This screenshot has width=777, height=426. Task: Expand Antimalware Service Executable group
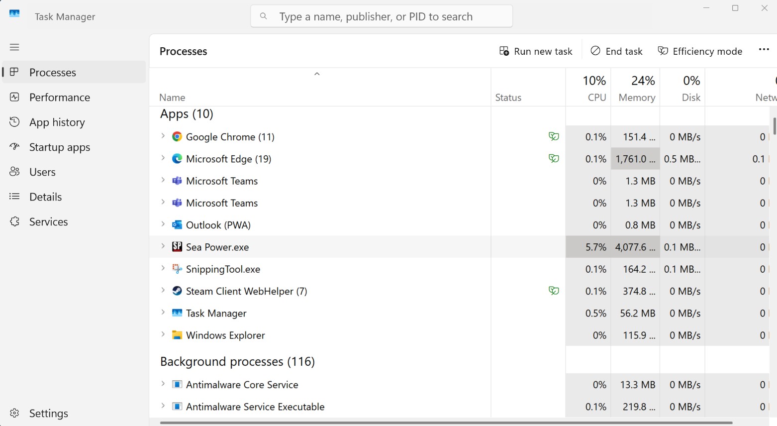tap(163, 406)
